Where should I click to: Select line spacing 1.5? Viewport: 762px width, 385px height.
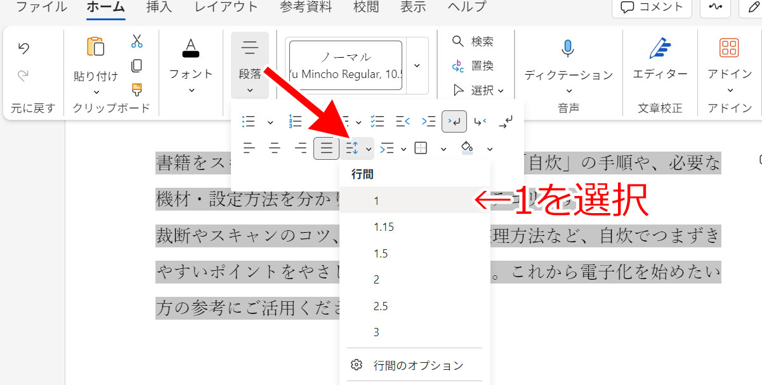point(415,254)
